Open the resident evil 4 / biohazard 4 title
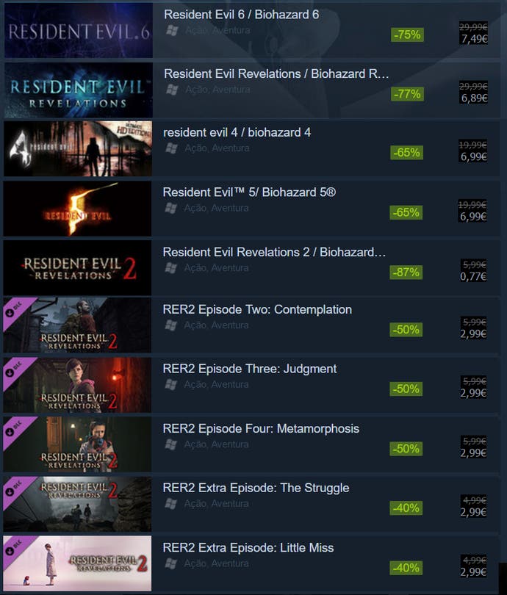 pos(237,132)
